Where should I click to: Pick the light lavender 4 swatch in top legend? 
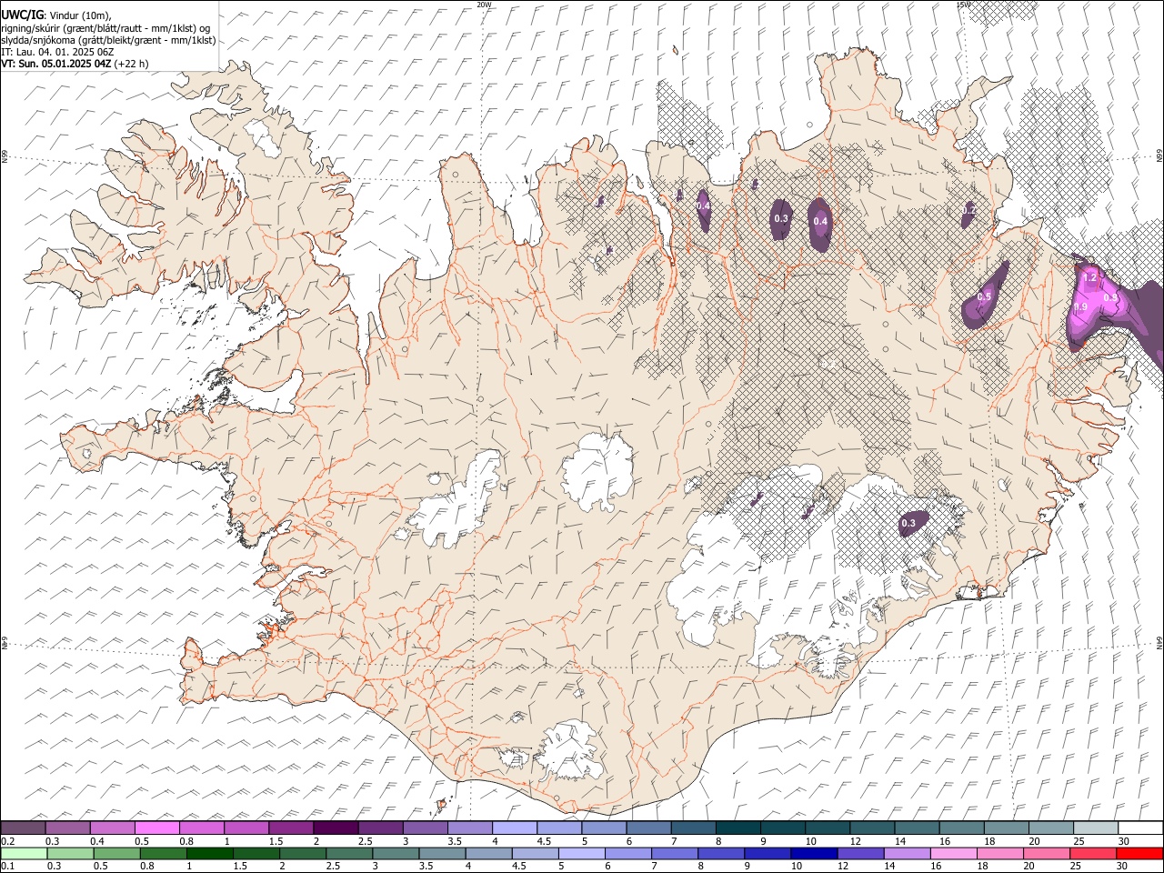pyautogui.click(x=514, y=828)
